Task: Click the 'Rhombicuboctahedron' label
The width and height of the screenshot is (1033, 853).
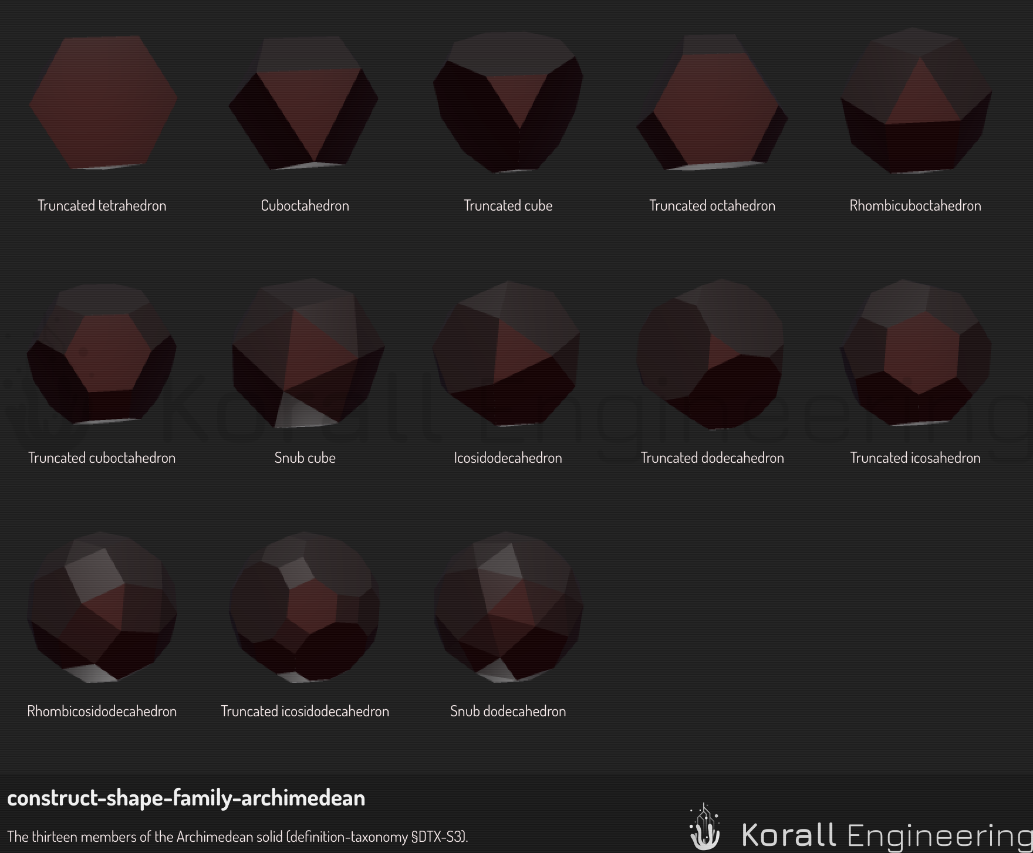Action: tap(916, 206)
